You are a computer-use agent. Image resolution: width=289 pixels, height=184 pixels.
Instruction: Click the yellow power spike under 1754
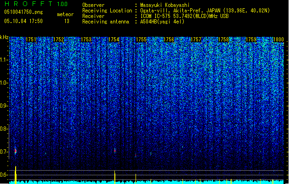(115, 177)
